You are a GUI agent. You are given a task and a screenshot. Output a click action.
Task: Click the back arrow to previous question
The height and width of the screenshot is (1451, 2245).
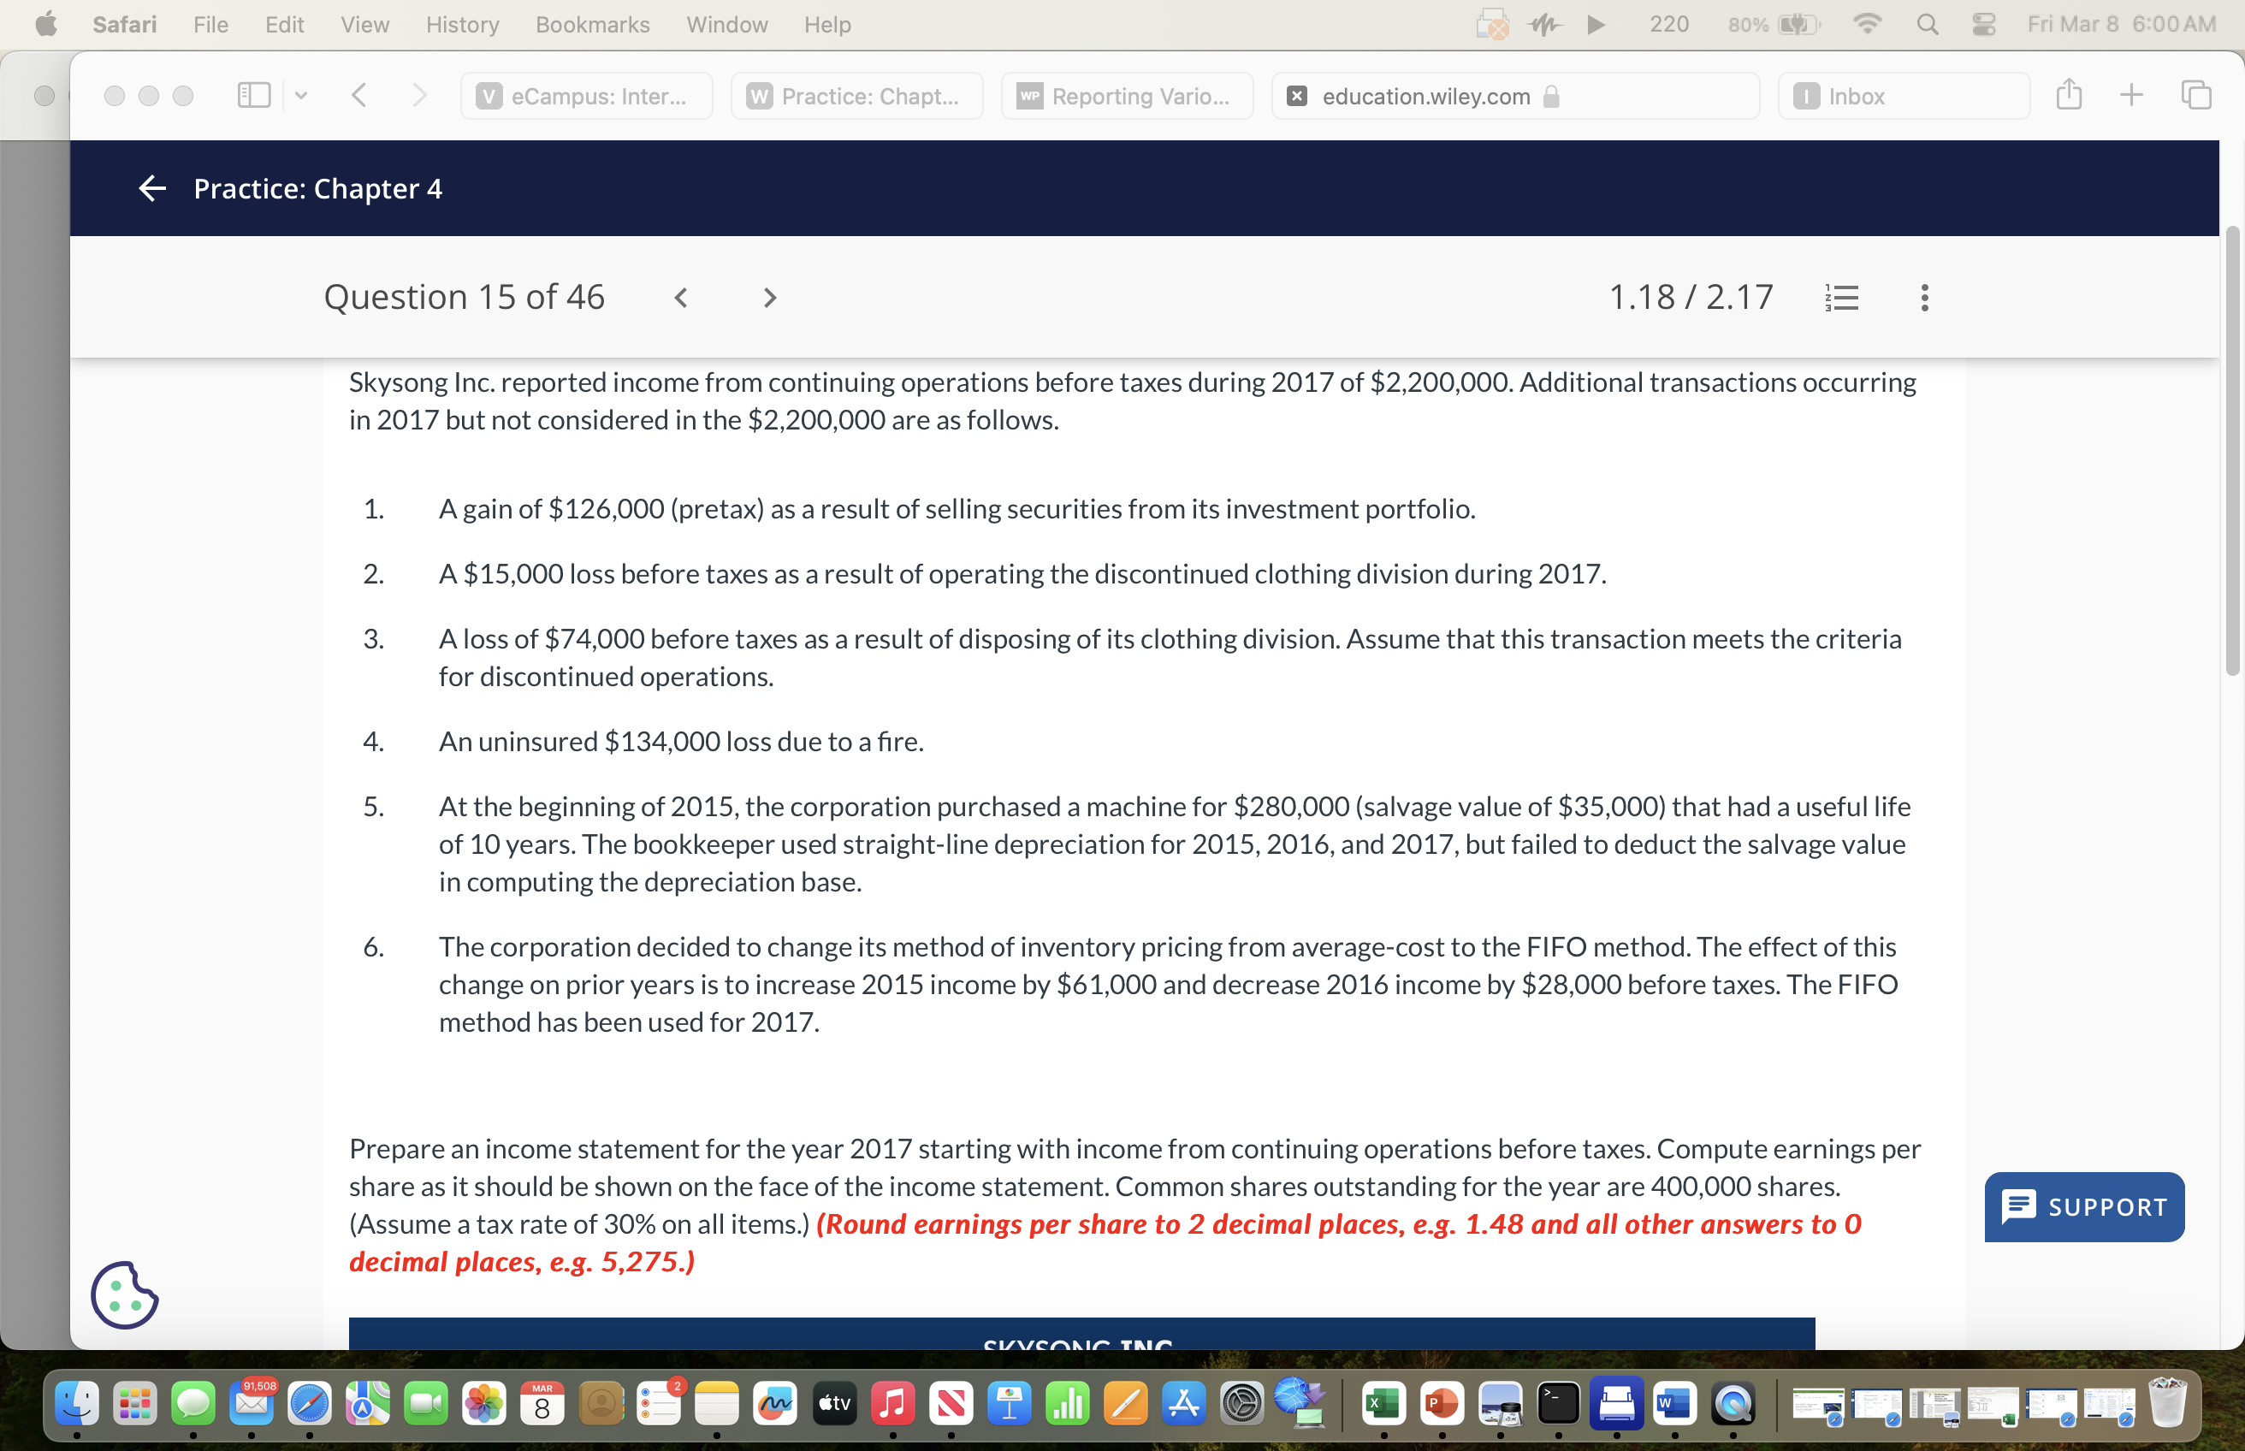click(679, 296)
